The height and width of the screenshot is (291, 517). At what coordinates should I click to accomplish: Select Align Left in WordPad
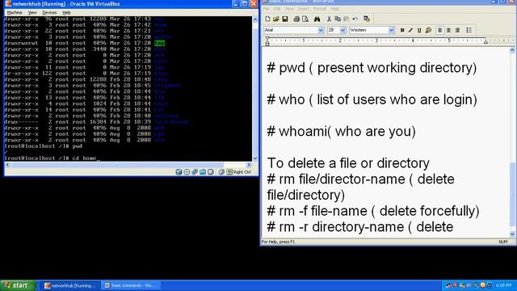pos(439,31)
